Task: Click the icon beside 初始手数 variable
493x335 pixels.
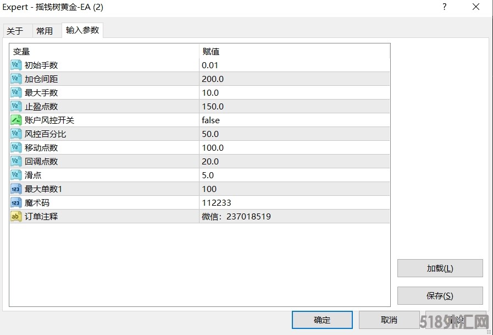Action: (16, 65)
